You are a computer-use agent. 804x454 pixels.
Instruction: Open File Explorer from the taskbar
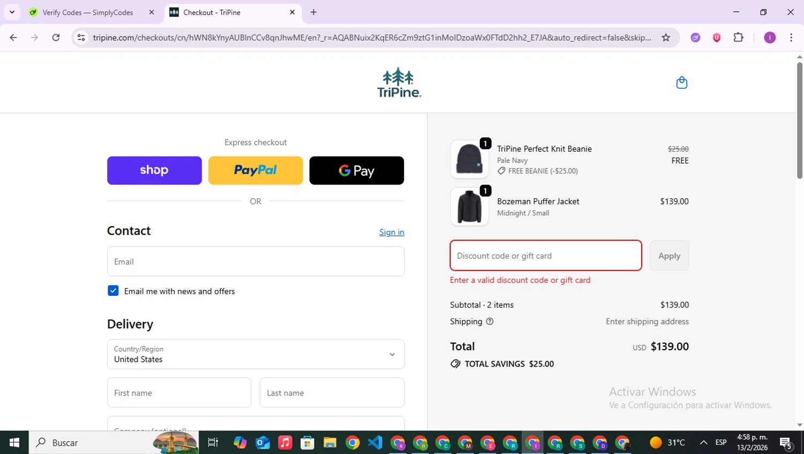pyautogui.click(x=330, y=443)
